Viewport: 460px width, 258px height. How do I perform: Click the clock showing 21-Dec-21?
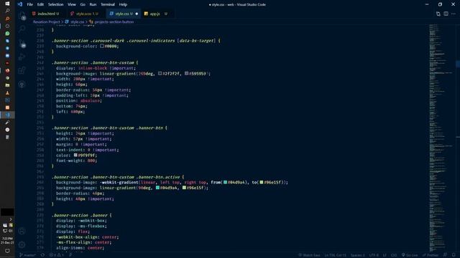(x=7, y=241)
